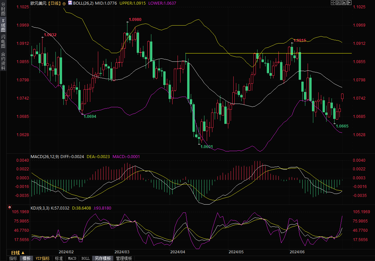Click the BOLL indicator chart icon

pos(70,3)
